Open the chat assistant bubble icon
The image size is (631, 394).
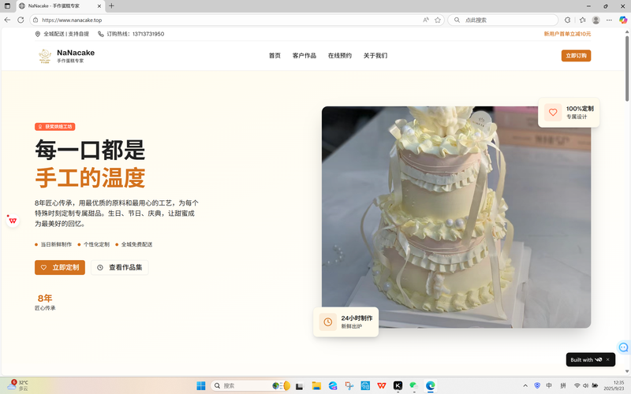pos(623,347)
